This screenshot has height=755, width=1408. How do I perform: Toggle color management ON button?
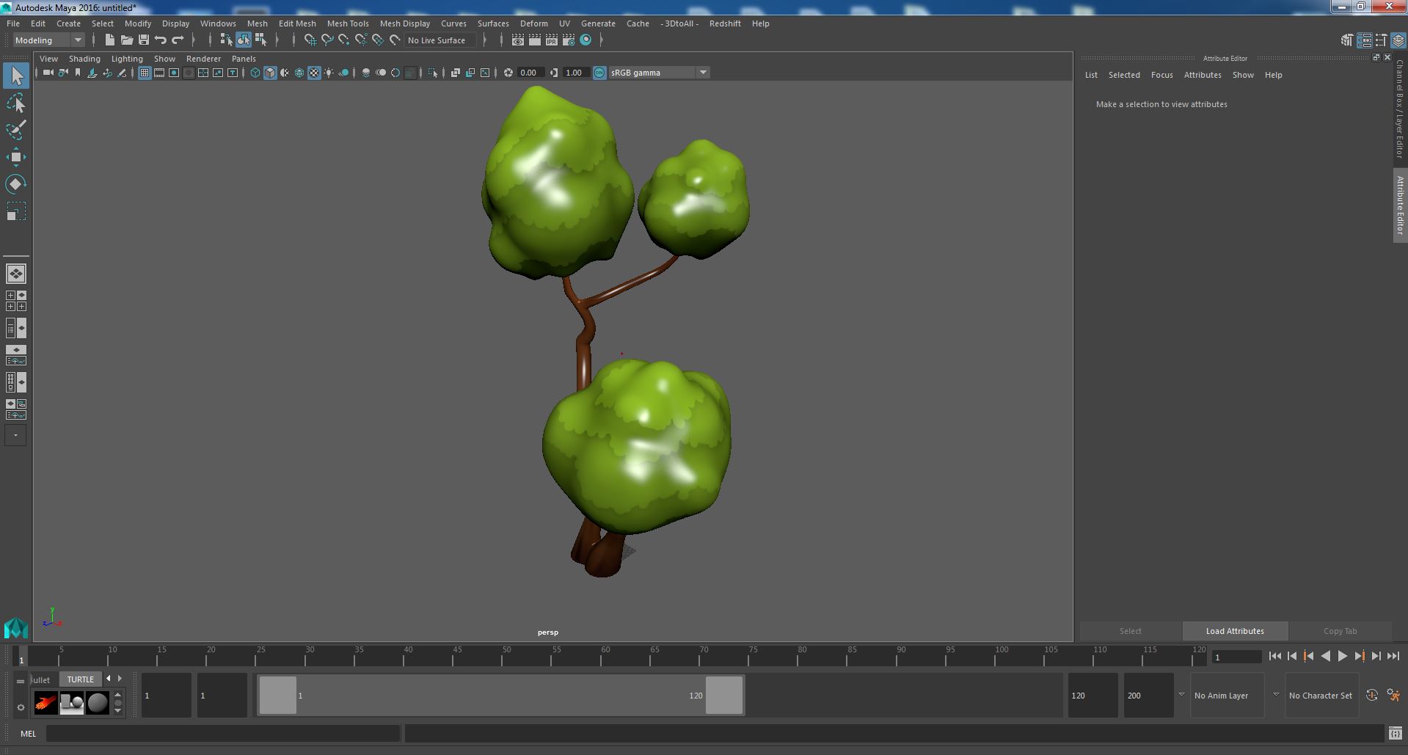pos(599,73)
